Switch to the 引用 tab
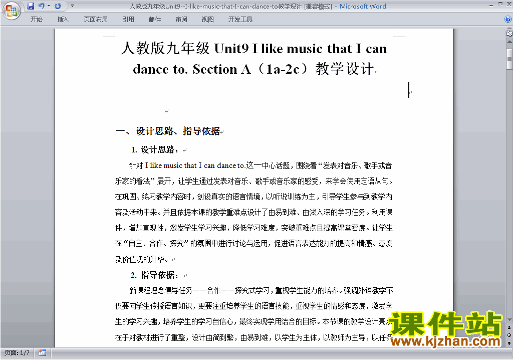Image resolution: width=513 pixels, height=360 pixels. (128, 20)
